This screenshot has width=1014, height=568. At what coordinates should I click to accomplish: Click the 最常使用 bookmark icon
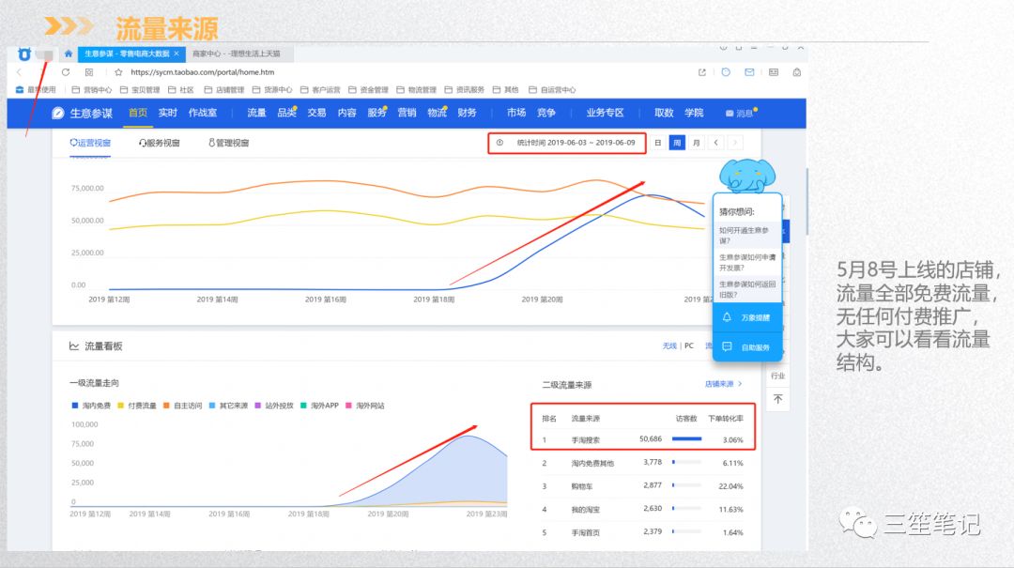coord(20,90)
